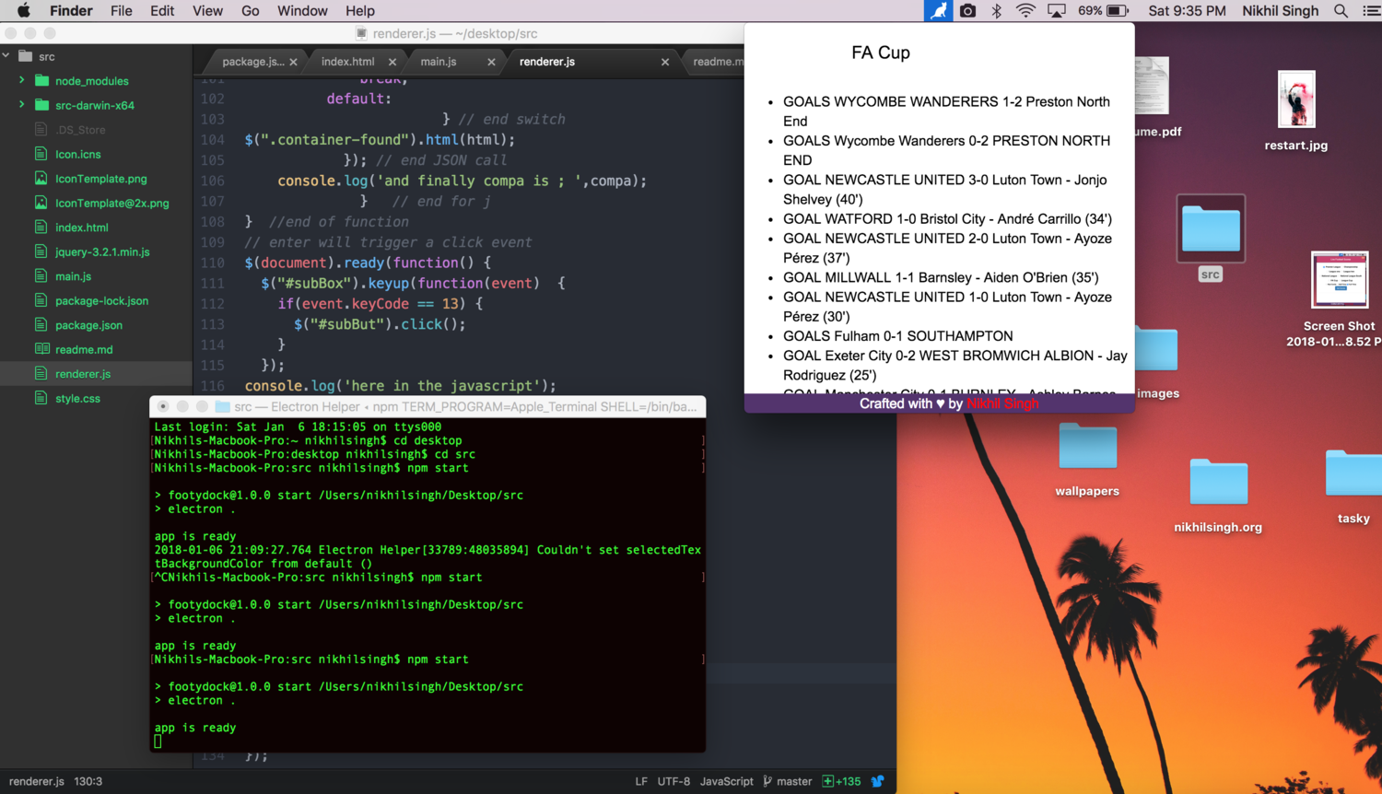The height and width of the screenshot is (794, 1382).
Task: Select the src folder on the desktop
Action: pos(1211,238)
